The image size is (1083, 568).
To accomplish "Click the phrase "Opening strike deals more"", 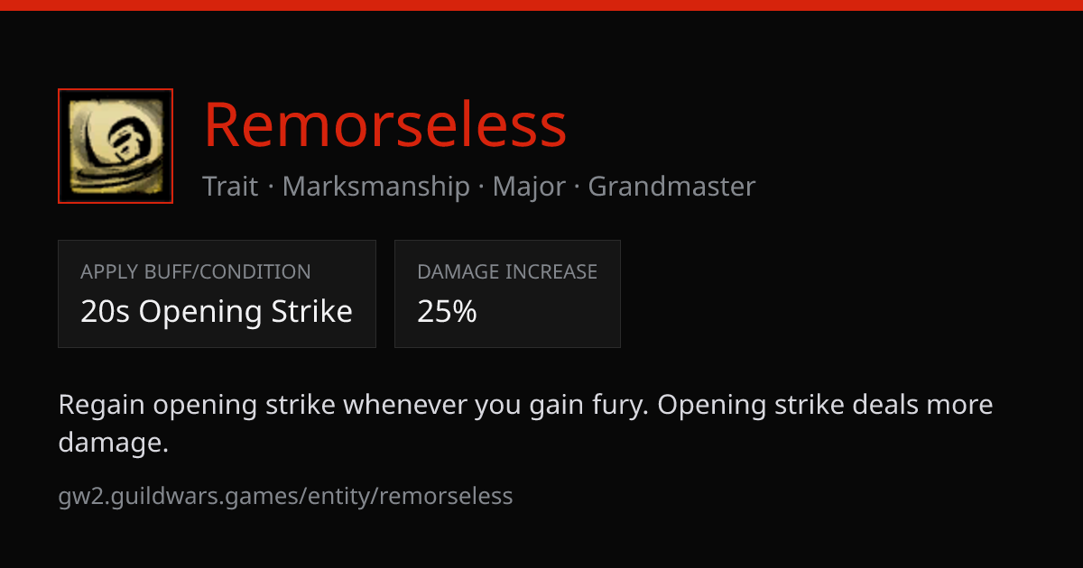I will click(825, 405).
